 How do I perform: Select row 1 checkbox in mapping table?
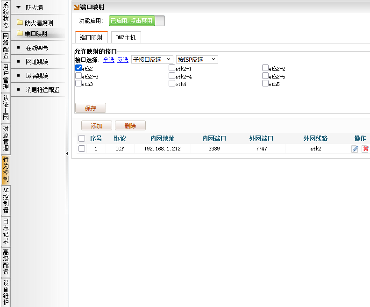pyautogui.click(x=82, y=149)
